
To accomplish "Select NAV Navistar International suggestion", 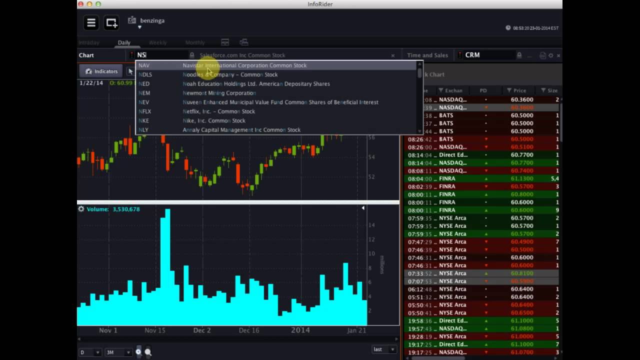I will (x=276, y=65).
